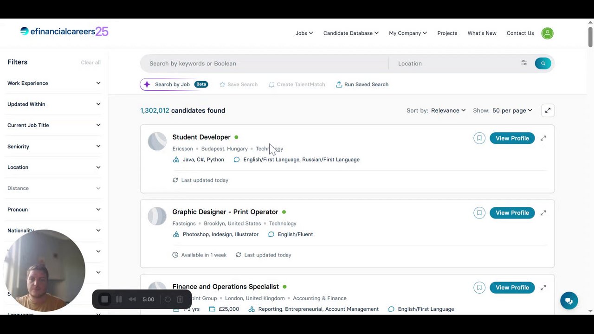Delete the recording with trash icon

[x=180, y=300]
